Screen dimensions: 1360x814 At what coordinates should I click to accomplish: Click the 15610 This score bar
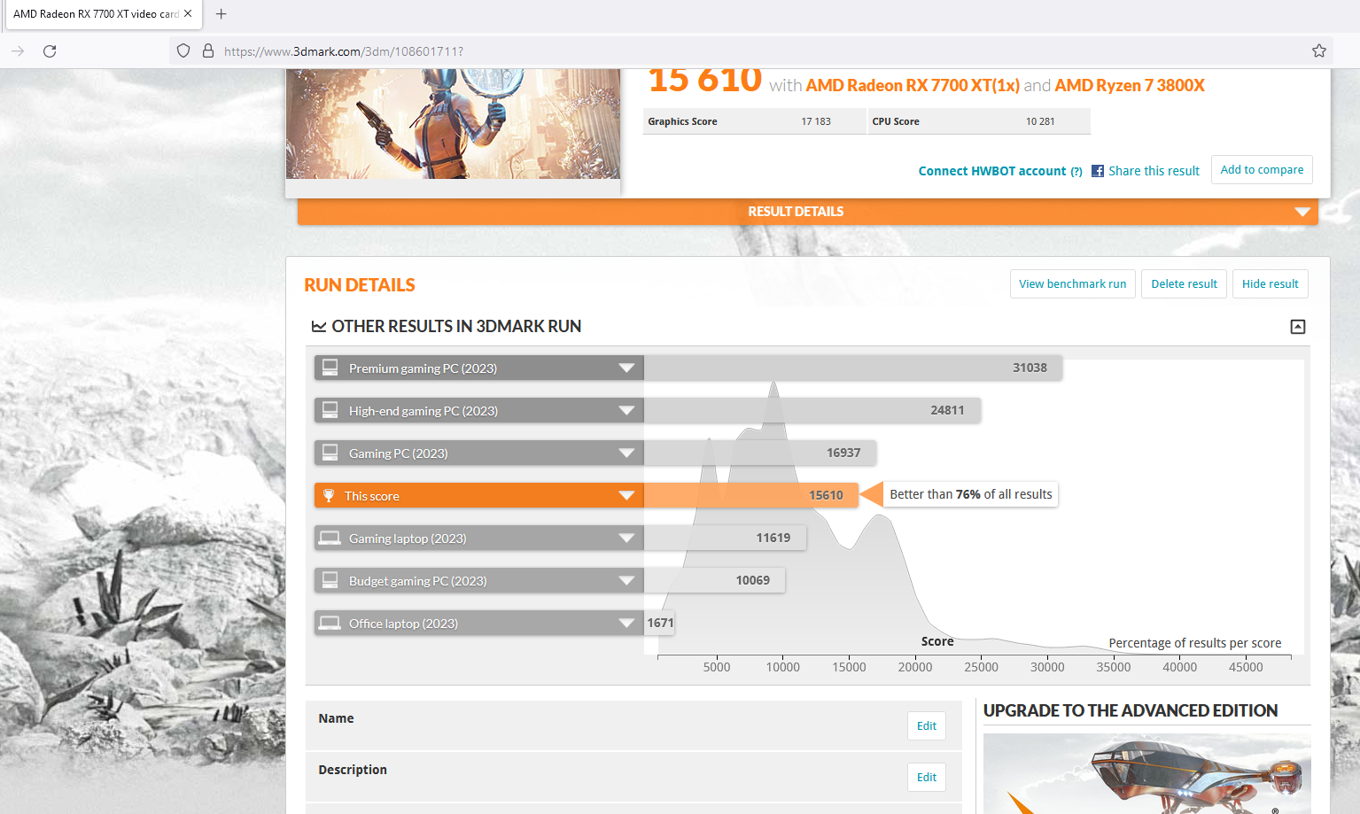(751, 495)
